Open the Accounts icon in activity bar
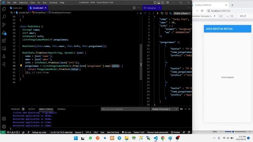Screen dimensions: 253x142 pos(4,119)
